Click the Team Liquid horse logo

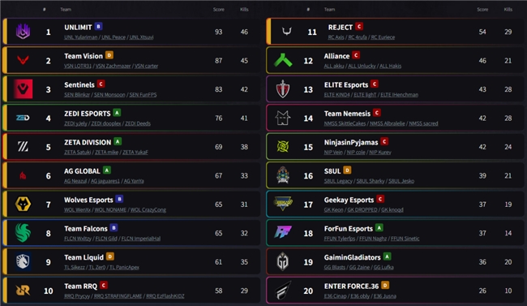[24, 261]
